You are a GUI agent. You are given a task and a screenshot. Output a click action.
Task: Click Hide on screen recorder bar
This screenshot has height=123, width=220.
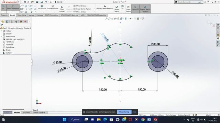(x=134, y=112)
